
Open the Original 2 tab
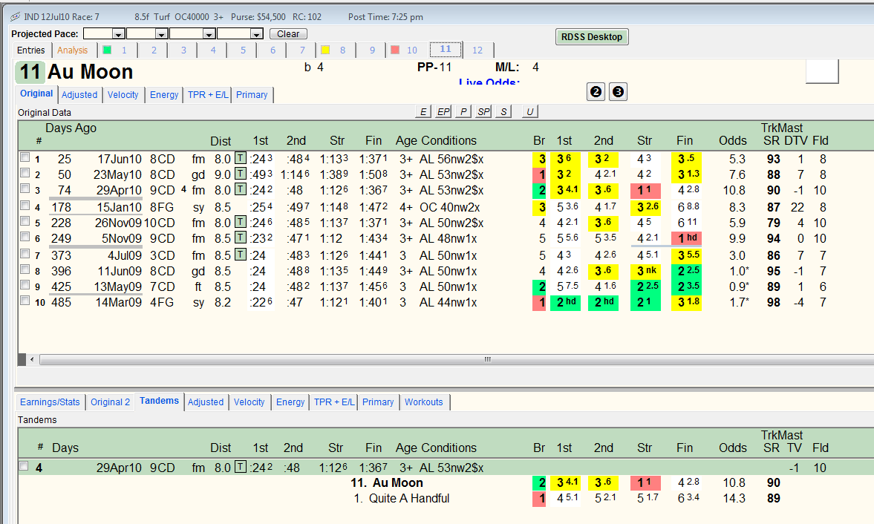click(x=111, y=402)
